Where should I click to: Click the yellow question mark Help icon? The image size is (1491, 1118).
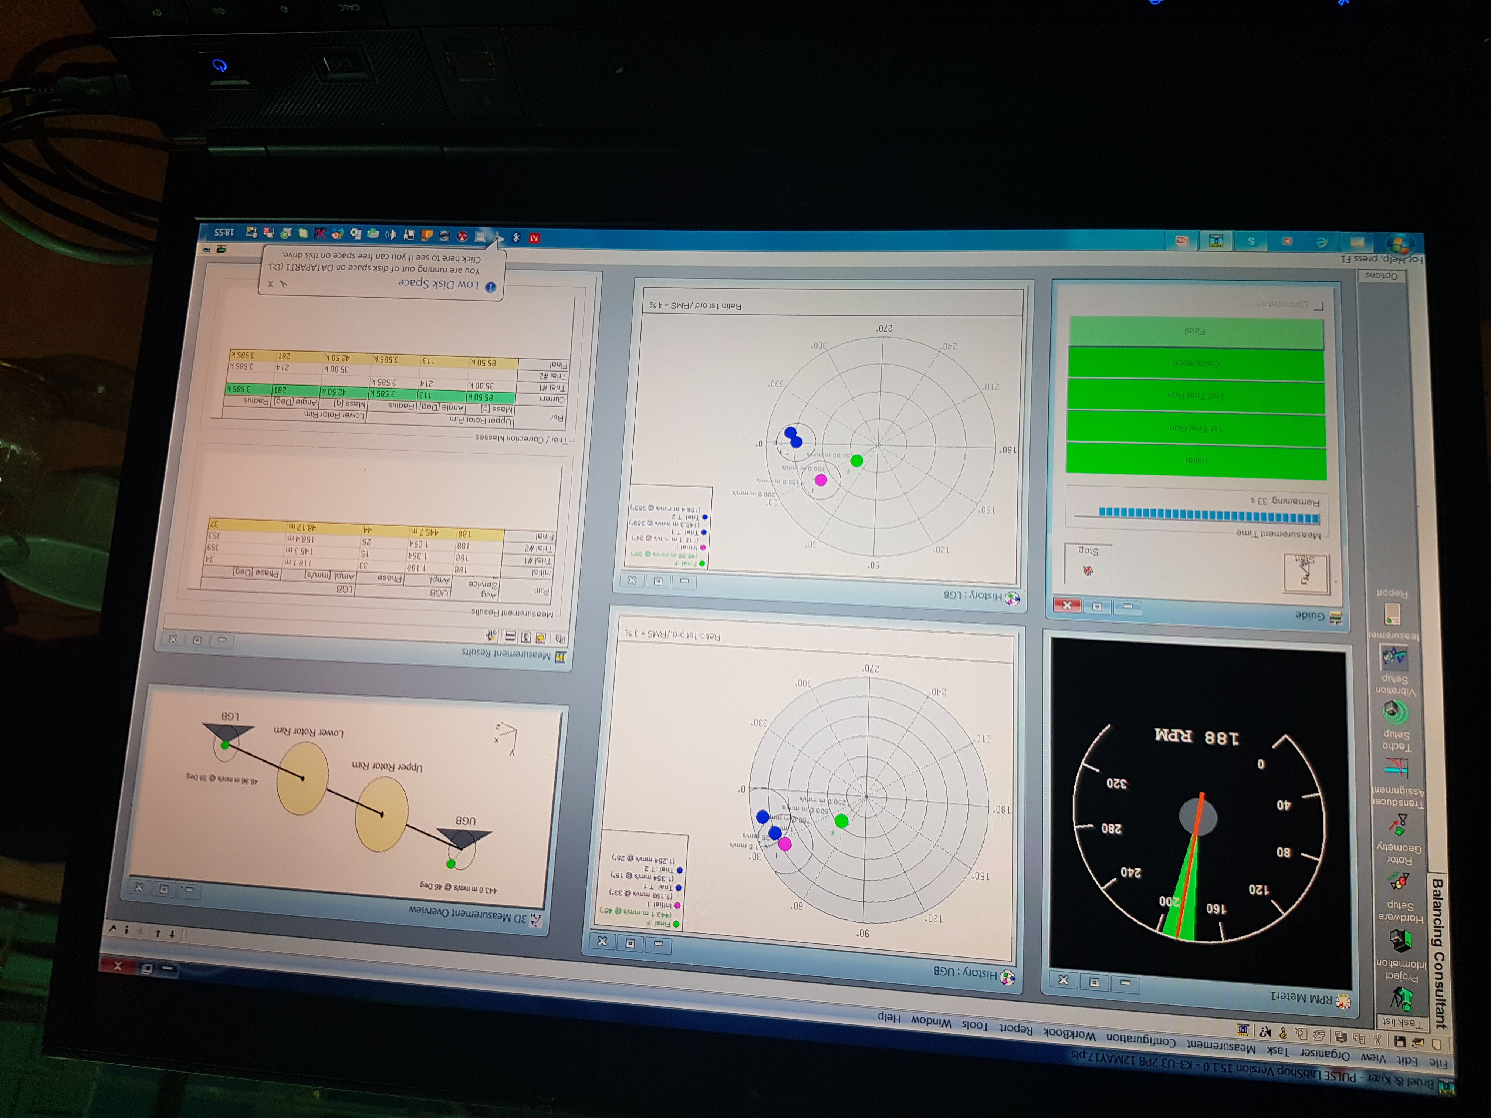pyautogui.click(x=1284, y=1033)
